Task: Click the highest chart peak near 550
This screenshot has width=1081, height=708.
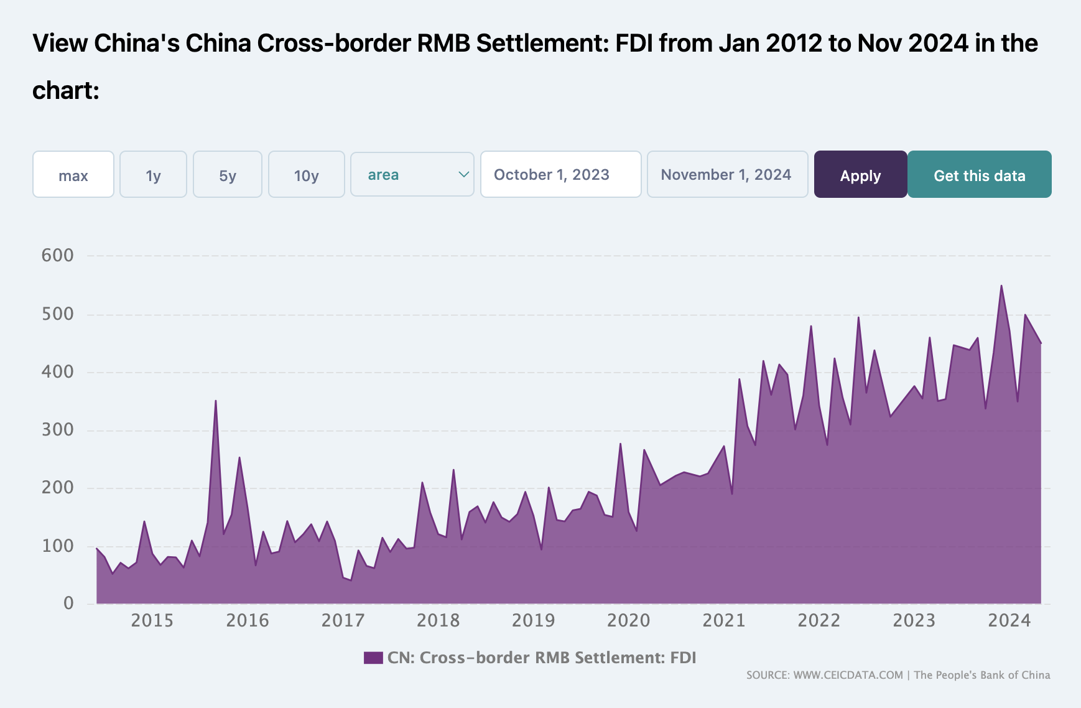Action: (1001, 286)
